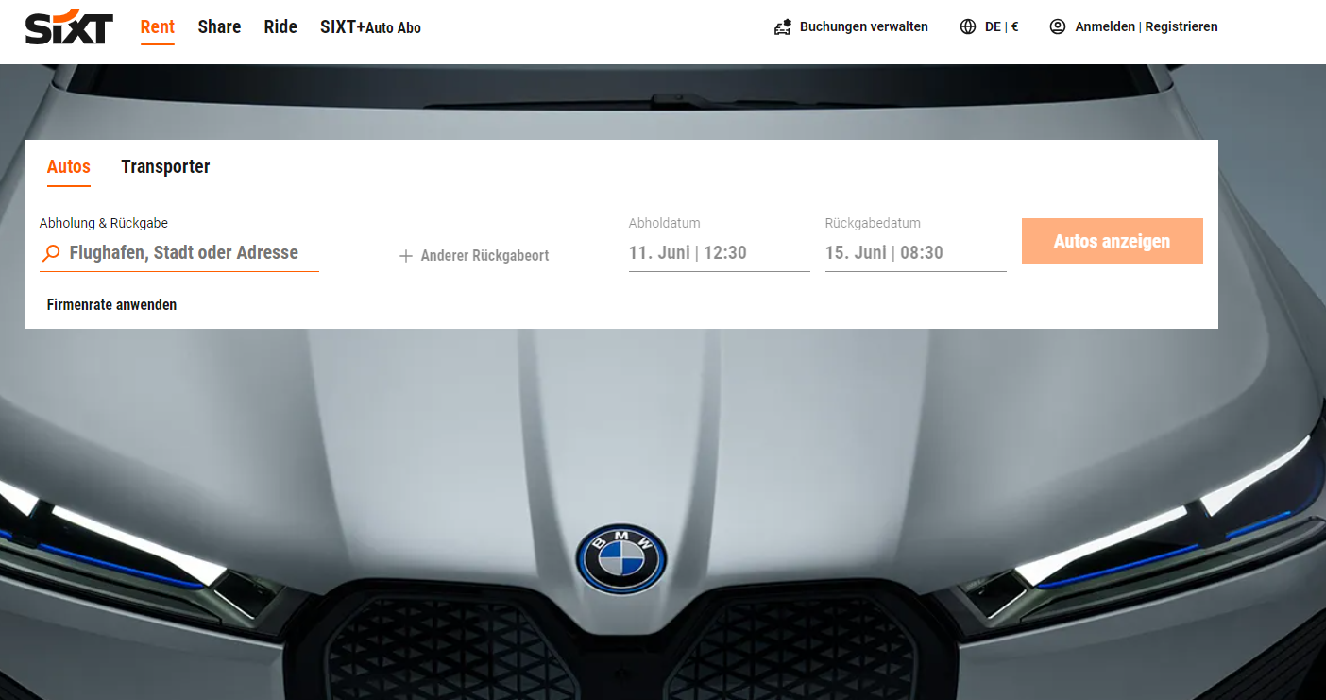Click the plus icon for Anderer Rückgabeort
1326x700 pixels.
pyautogui.click(x=406, y=256)
